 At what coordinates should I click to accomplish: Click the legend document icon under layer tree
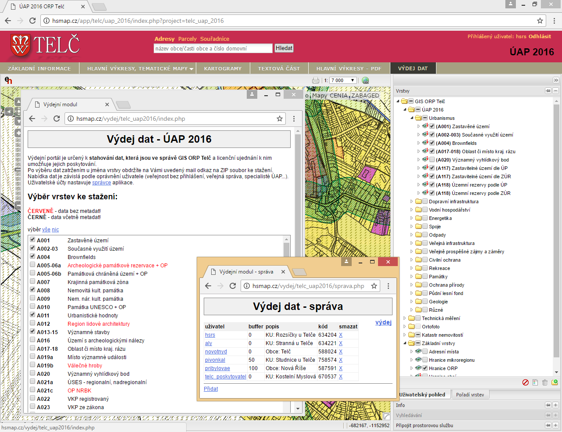535,382
